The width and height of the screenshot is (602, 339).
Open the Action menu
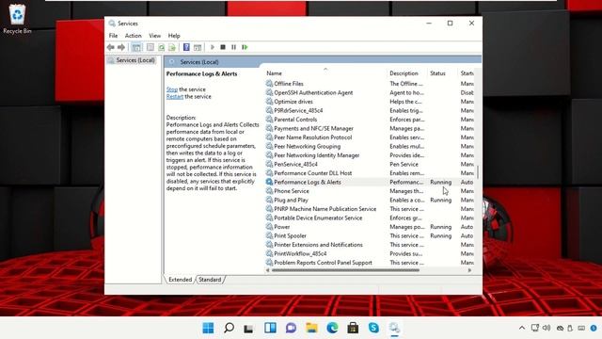point(134,36)
